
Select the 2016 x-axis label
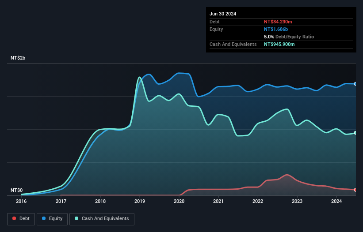point(21,201)
